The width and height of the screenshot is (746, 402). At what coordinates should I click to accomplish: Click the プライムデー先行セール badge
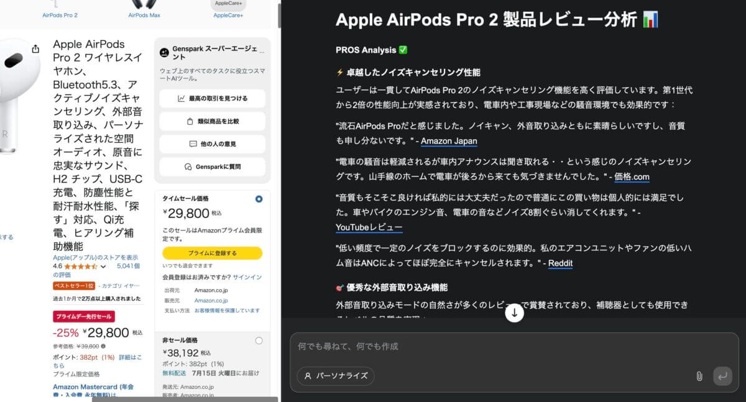[x=83, y=317]
